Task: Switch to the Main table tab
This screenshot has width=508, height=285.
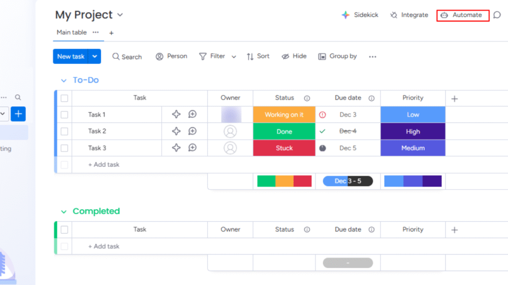Action: pos(71,33)
